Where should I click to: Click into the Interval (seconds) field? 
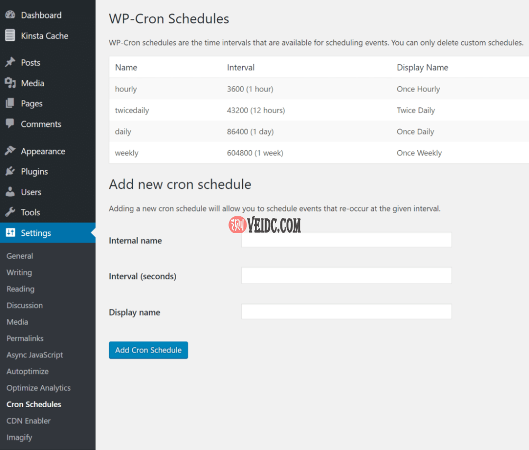pyautogui.click(x=346, y=275)
